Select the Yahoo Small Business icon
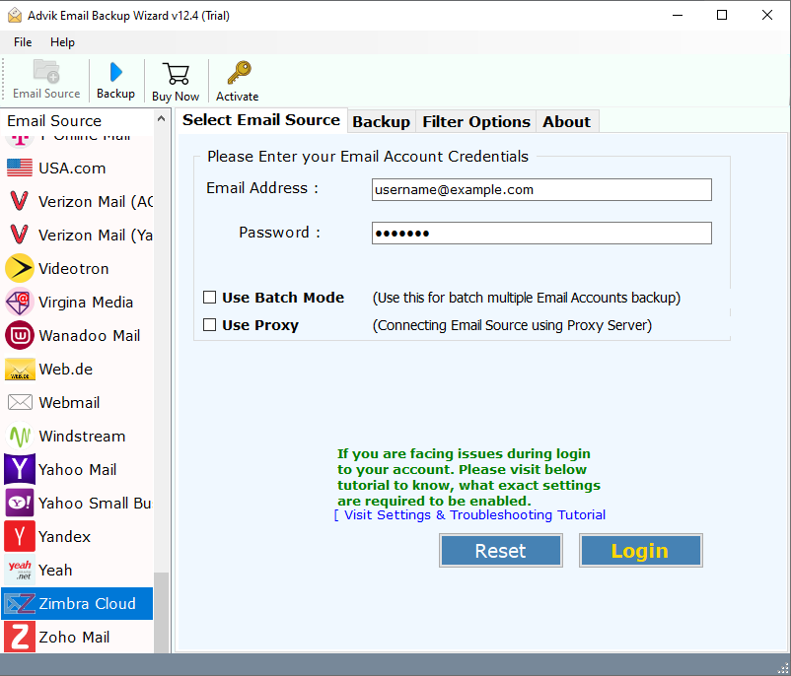 click(20, 503)
